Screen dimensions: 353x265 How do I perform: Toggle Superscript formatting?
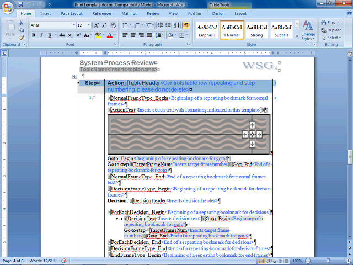pyautogui.click(x=78, y=35)
